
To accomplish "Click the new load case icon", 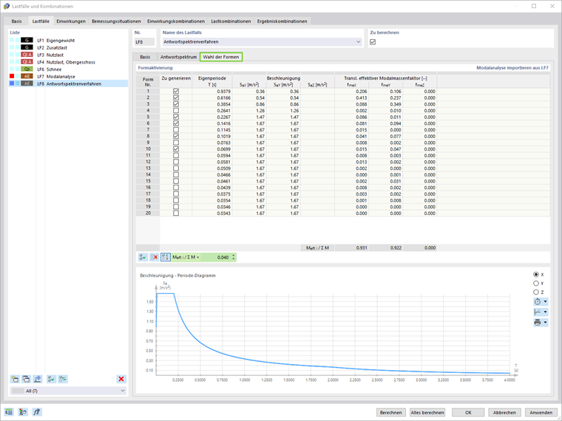I will pos(15,379).
